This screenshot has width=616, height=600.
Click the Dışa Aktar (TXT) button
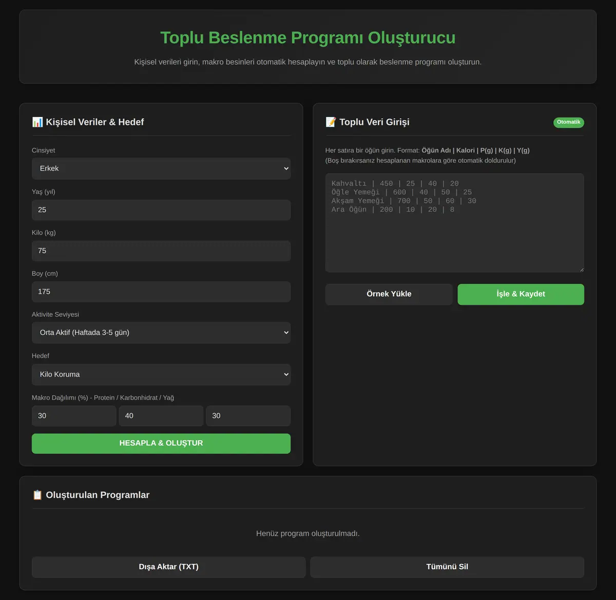[x=169, y=567]
